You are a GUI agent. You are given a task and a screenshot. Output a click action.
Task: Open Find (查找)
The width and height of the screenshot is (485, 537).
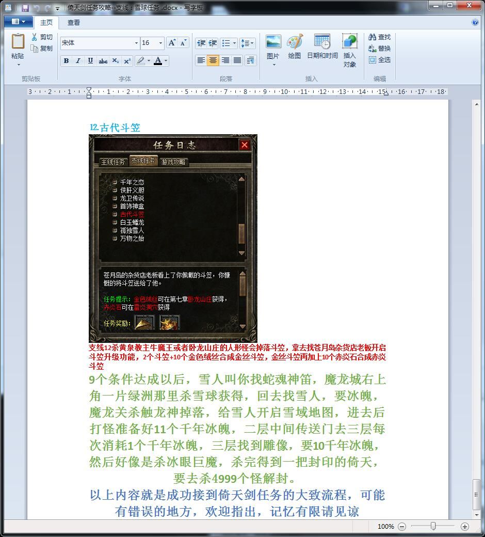(x=380, y=37)
